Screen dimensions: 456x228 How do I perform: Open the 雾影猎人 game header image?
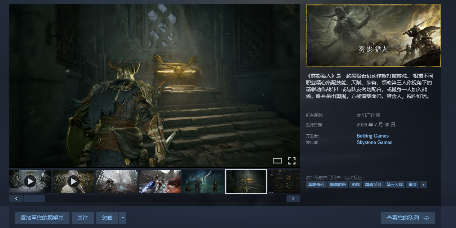click(374, 36)
